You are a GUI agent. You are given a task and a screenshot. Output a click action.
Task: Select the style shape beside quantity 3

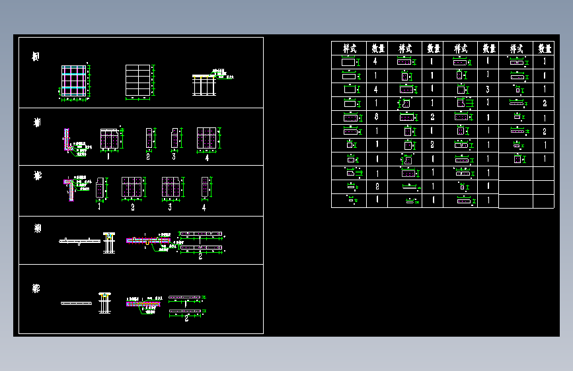[x=462, y=90]
